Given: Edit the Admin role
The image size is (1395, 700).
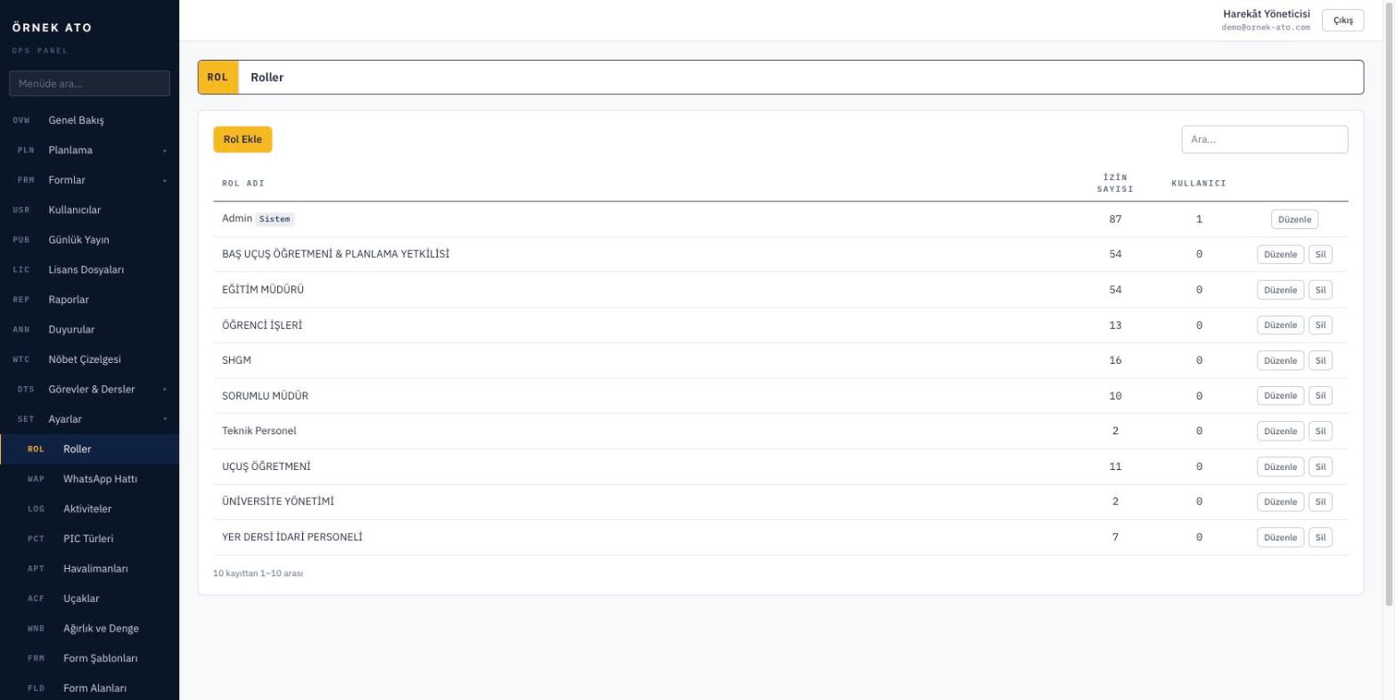Looking at the screenshot, I should pos(1294,219).
